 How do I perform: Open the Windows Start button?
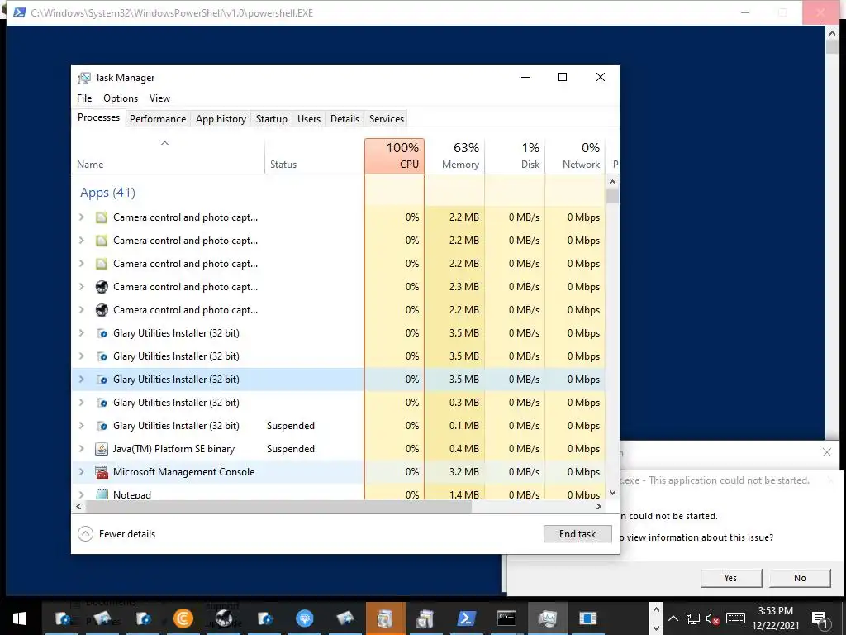pos(20,618)
